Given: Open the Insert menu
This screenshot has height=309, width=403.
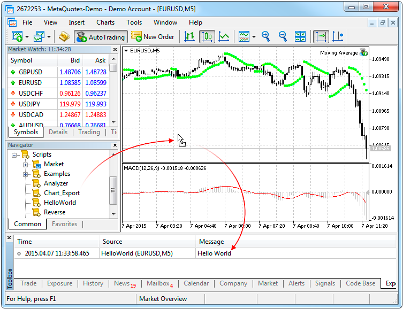Looking at the screenshot, I should (x=77, y=22).
